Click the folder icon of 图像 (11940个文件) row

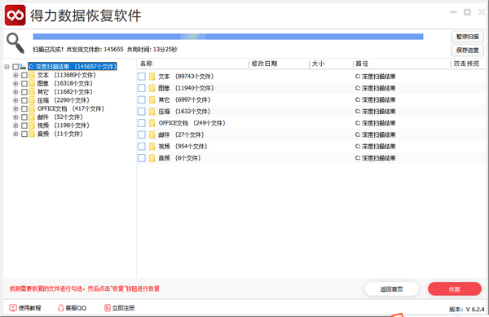152,88
